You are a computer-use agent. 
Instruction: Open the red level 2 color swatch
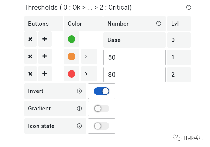(x=71, y=74)
